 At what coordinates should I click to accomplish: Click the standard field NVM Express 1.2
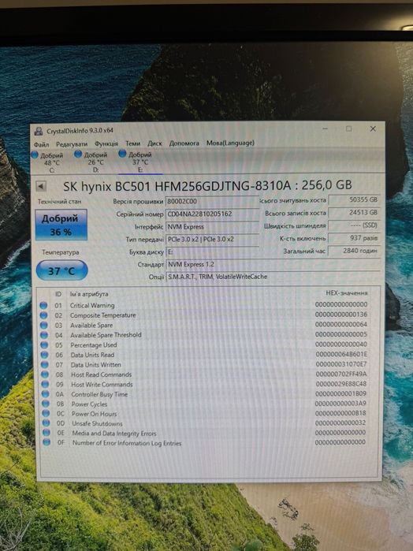click(x=273, y=264)
